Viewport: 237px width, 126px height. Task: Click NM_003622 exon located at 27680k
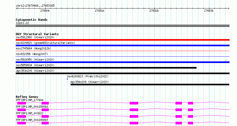click(x=45, y=116)
